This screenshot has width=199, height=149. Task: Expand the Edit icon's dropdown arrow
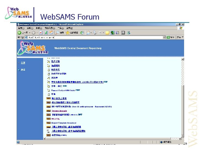[x=103, y=33]
